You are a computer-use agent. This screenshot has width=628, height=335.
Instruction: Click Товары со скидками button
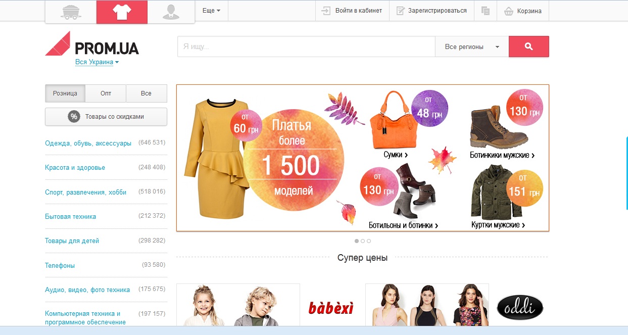click(x=106, y=117)
